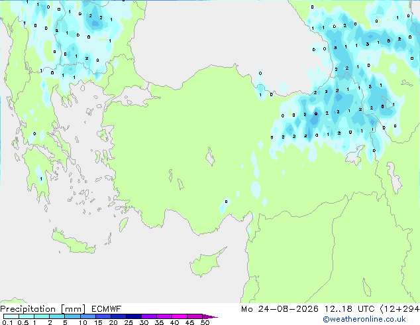
Task: Click the 0.1–0.5 mm legend color swatch
Action: [11, 316]
